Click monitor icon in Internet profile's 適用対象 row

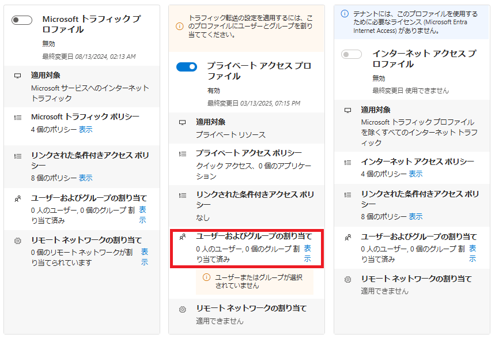347,110
